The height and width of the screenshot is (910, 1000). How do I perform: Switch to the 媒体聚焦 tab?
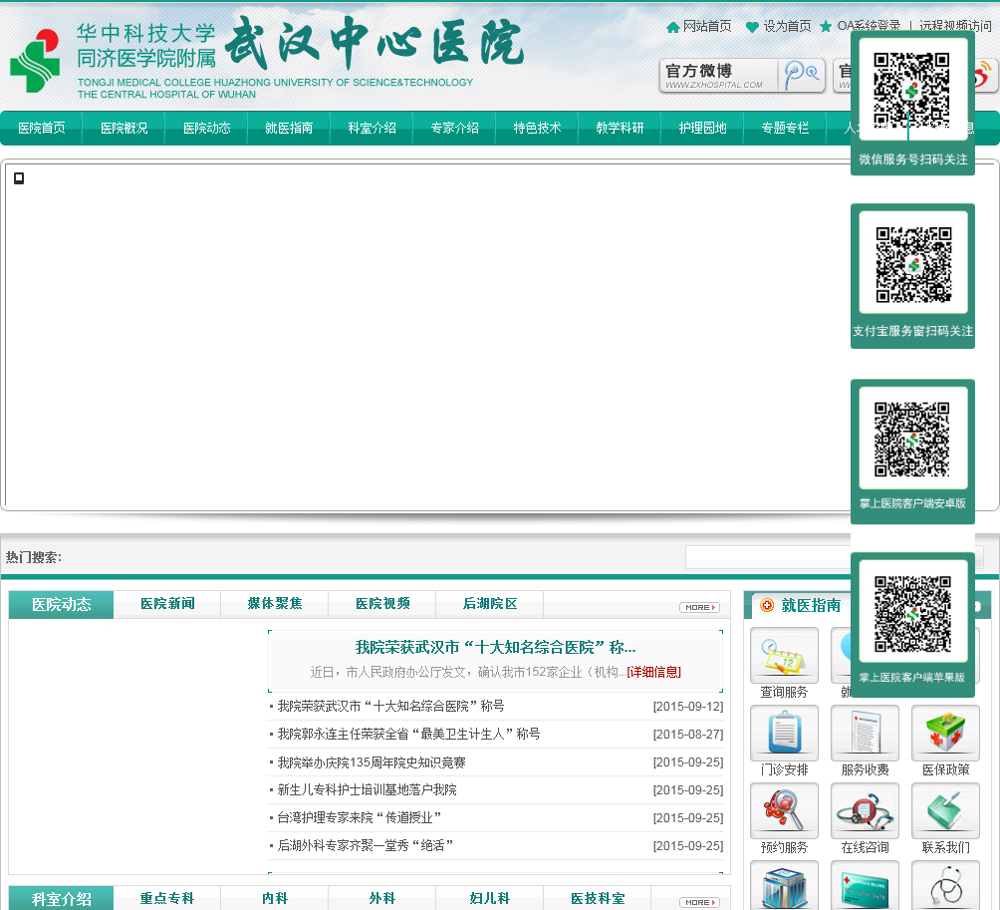tap(275, 604)
